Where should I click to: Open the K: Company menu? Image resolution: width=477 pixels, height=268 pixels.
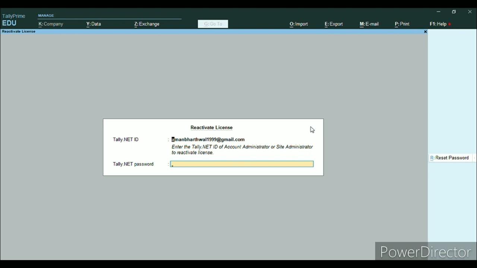[51, 24]
